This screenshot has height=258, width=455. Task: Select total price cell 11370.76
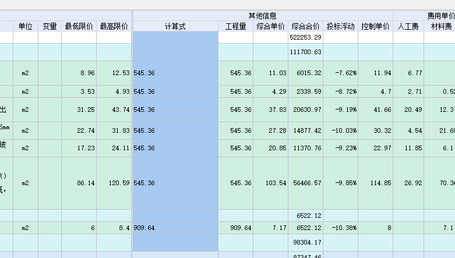coord(305,148)
